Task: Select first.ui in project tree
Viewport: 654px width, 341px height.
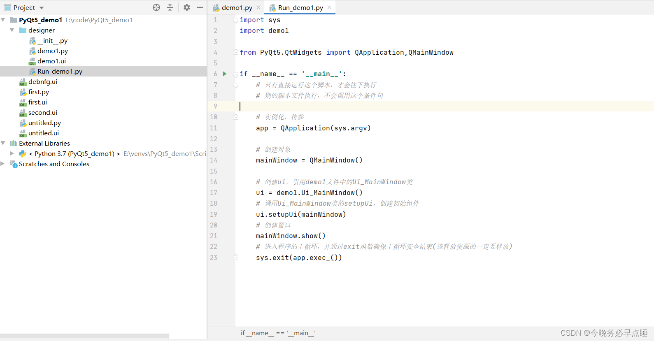Action: click(37, 102)
